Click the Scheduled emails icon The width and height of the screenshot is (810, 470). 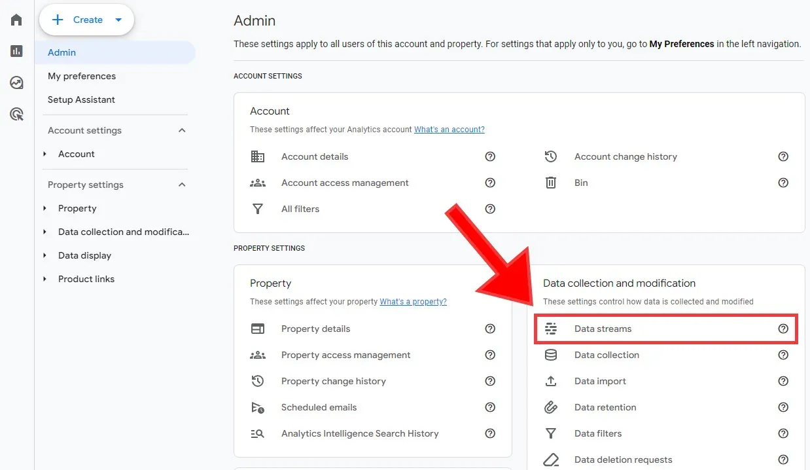click(x=258, y=407)
